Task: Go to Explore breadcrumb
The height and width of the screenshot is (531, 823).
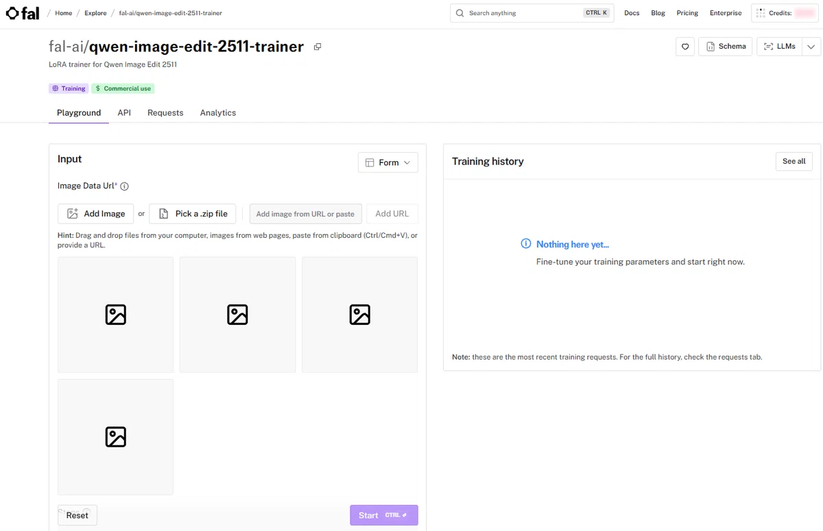Action: pyautogui.click(x=95, y=13)
